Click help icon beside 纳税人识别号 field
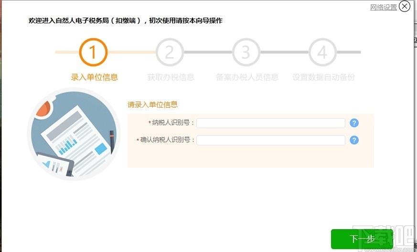 [x=354, y=123]
